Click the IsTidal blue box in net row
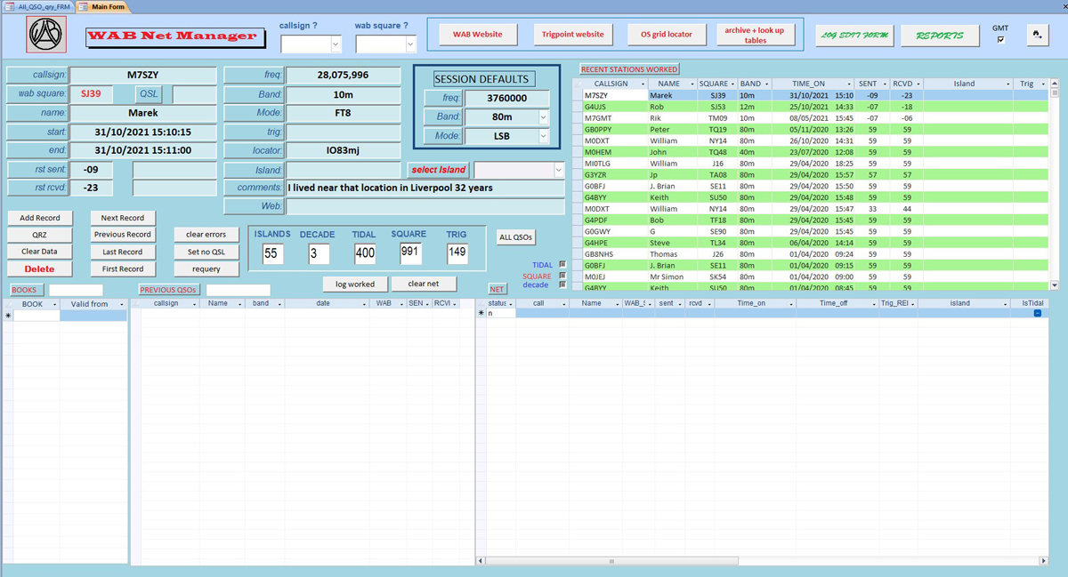This screenshot has width=1068, height=577. [x=1037, y=313]
